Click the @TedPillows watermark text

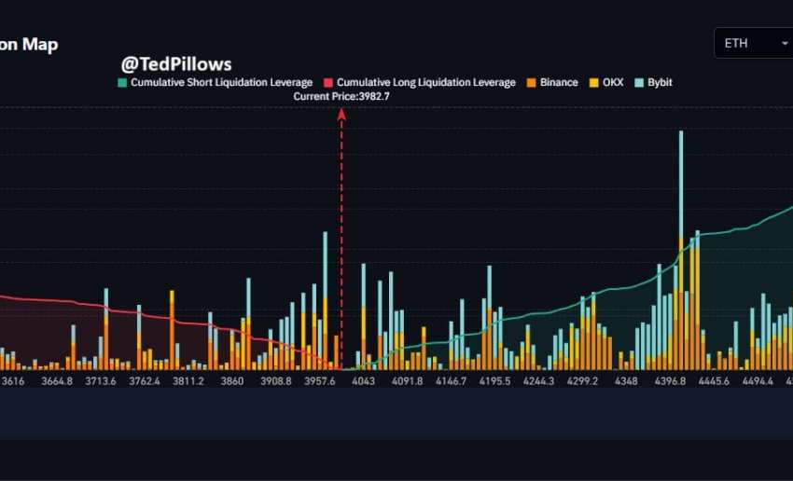176,64
